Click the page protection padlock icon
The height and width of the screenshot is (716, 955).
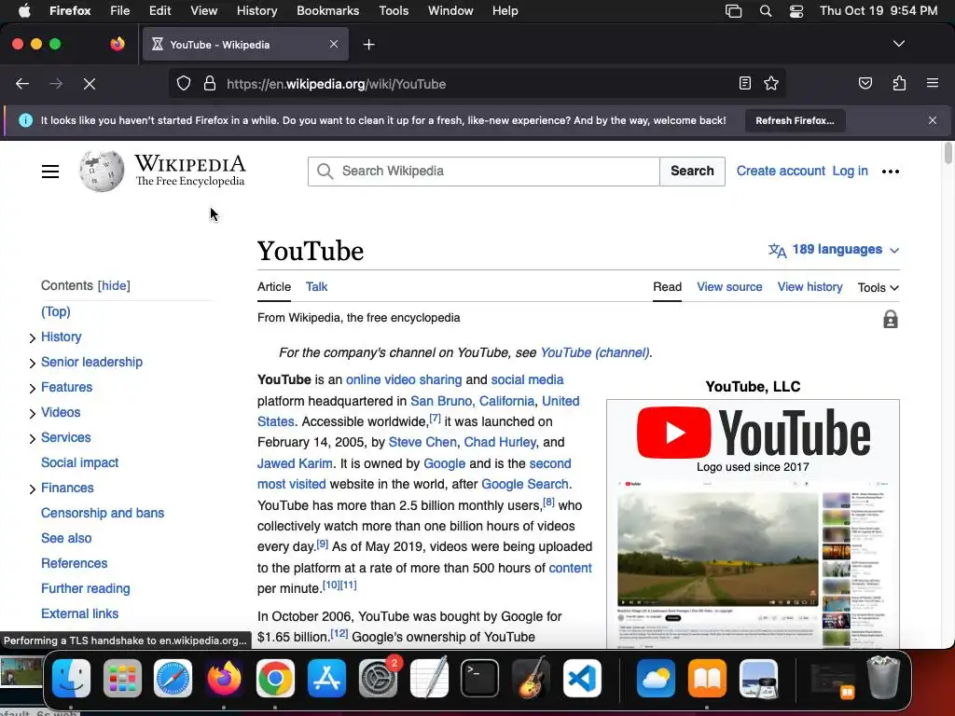coord(890,319)
